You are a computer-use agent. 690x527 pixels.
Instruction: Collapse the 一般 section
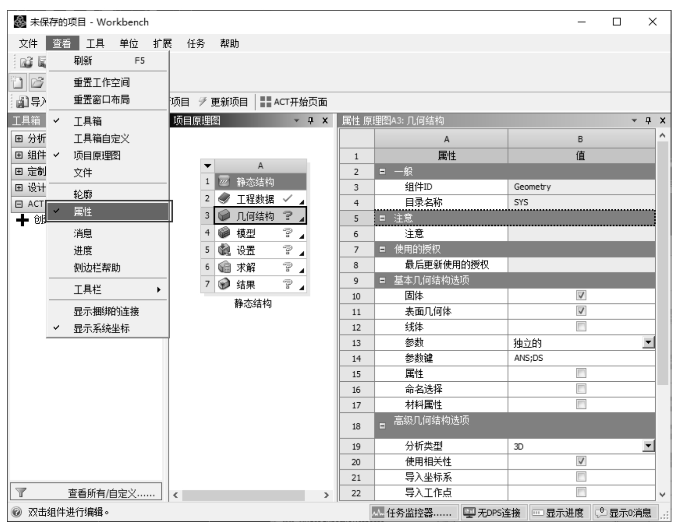click(x=382, y=172)
